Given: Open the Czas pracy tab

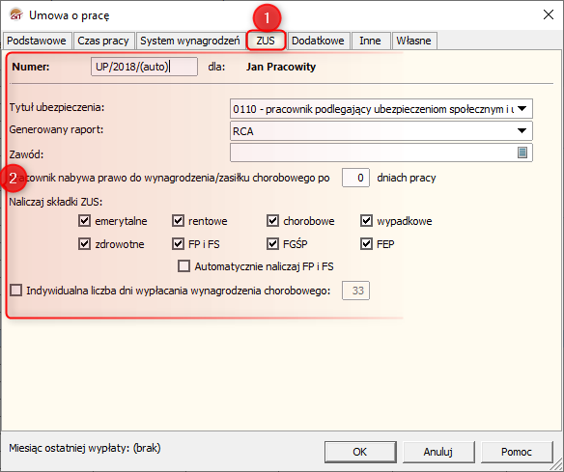Looking at the screenshot, I should pos(103,41).
